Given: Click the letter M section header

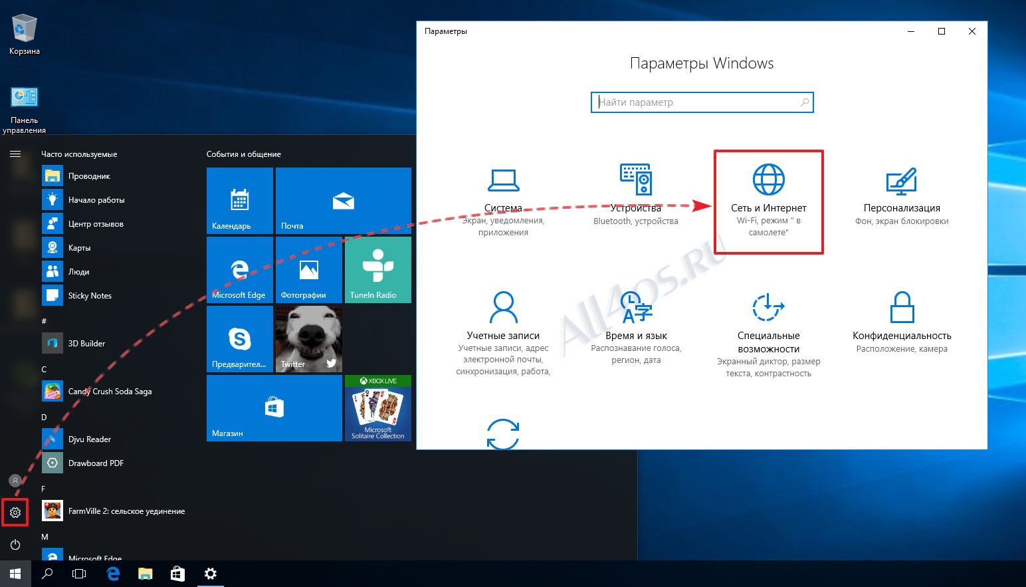Looking at the screenshot, I should [45, 536].
